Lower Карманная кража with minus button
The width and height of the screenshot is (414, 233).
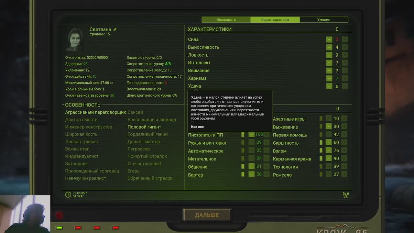click(329, 158)
